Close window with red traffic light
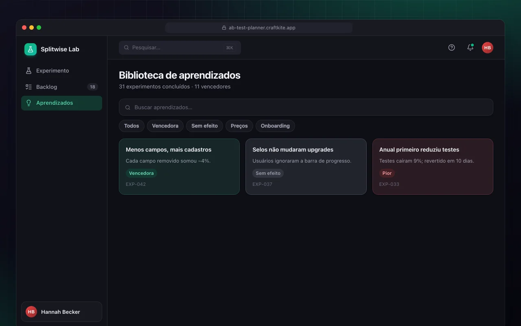 (x=24, y=28)
